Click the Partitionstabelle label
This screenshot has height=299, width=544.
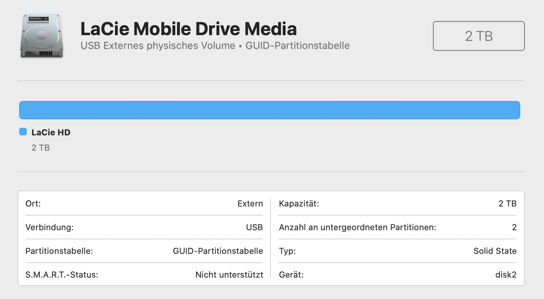point(59,251)
